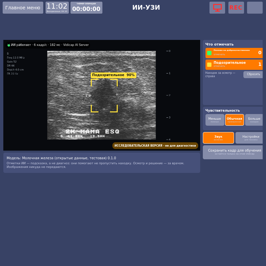Click the benign count value 0
Image resolution: width=266 pixels, height=266 pixels.
[x=260, y=53]
